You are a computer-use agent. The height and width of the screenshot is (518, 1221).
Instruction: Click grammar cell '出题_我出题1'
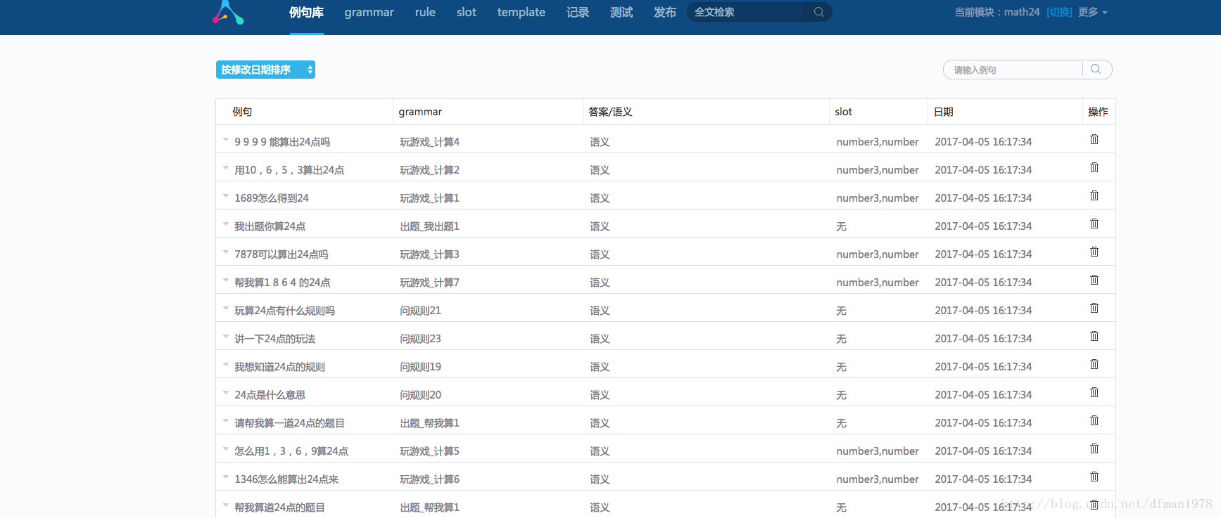429,226
